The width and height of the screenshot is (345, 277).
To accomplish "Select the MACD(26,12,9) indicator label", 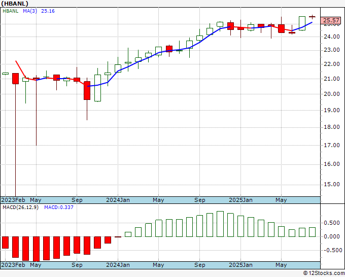I will (20, 207).
